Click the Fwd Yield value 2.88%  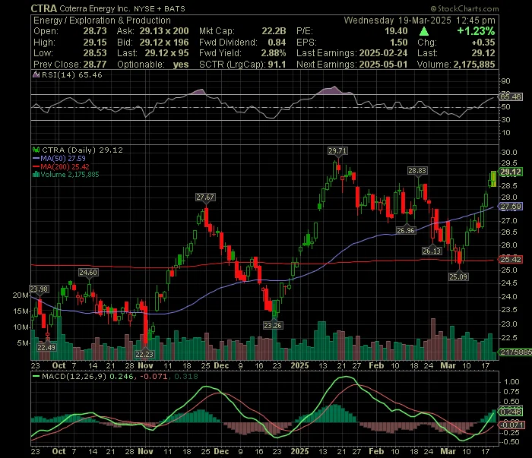pyautogui.click(x=274, y=53)
